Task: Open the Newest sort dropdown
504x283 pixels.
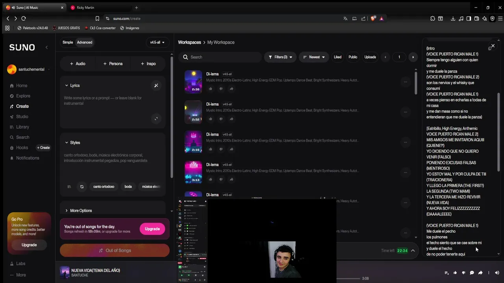Action: 314,57
